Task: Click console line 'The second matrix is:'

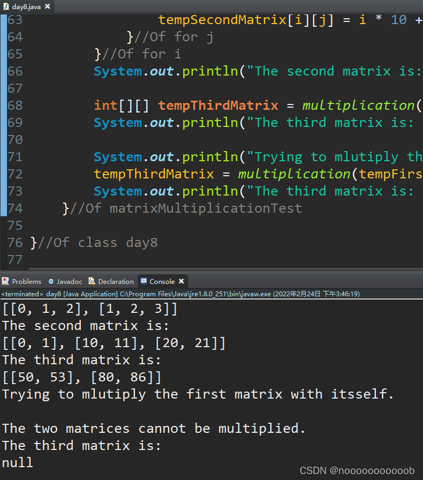Action: coord(86,326)
